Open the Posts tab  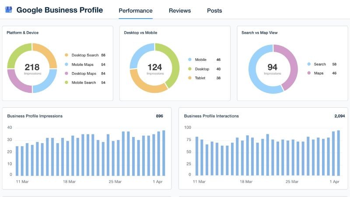pos(214,11)
